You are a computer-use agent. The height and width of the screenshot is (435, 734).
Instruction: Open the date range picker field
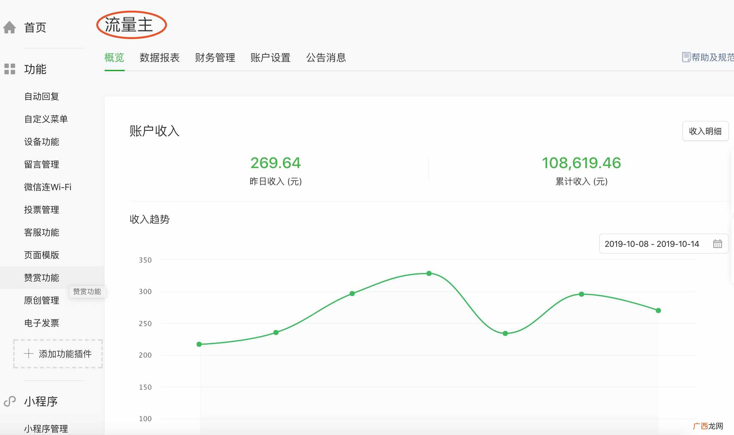(x=664, y=244)
